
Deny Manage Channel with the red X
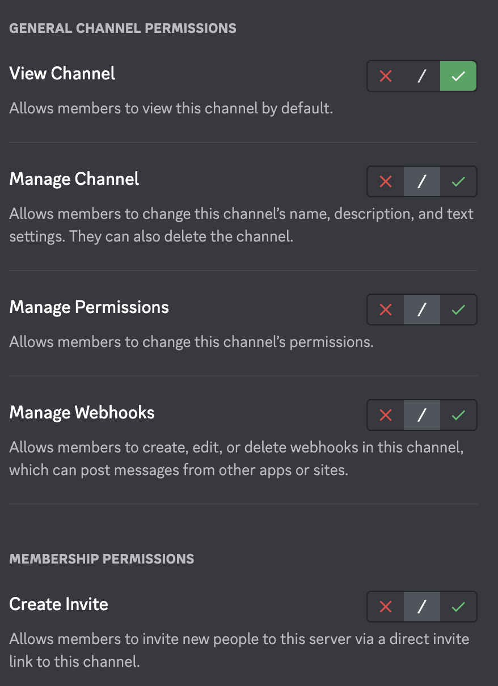pyautogui.click(x=386, y=181)
